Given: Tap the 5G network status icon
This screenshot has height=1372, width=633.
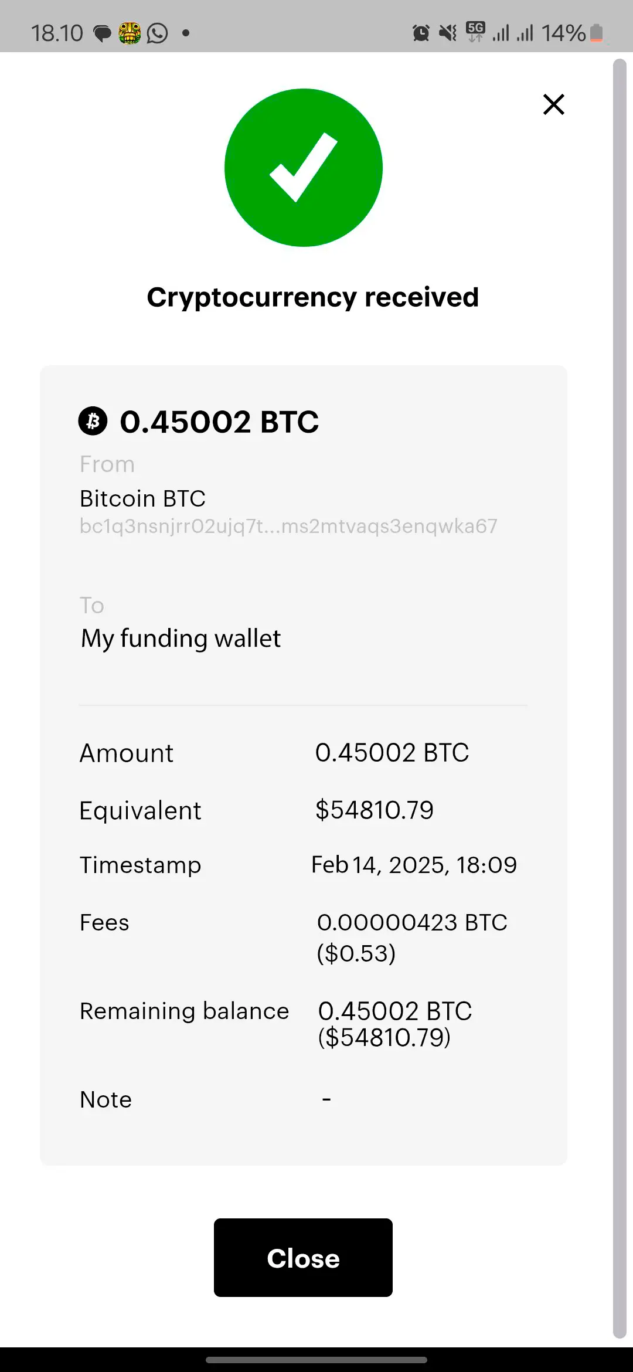Looking at the screenshot, I should [x=475, y=32].
